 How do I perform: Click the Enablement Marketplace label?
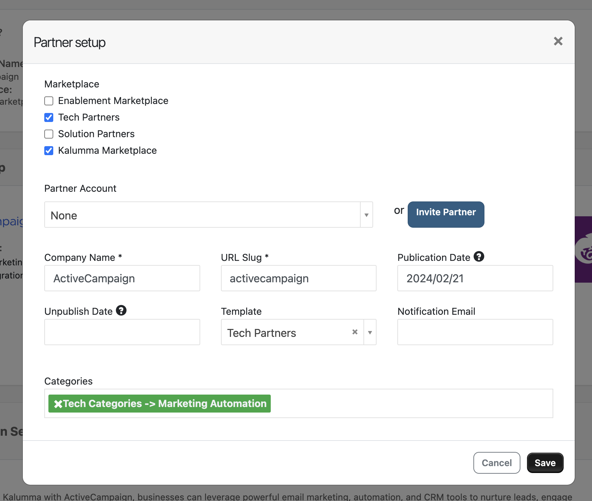113,101
